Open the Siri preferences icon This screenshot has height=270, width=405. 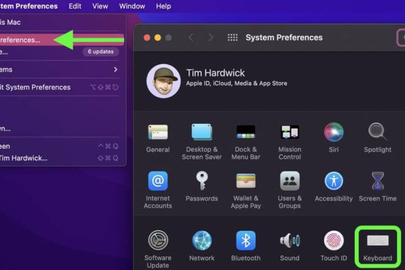click(334, 133)
